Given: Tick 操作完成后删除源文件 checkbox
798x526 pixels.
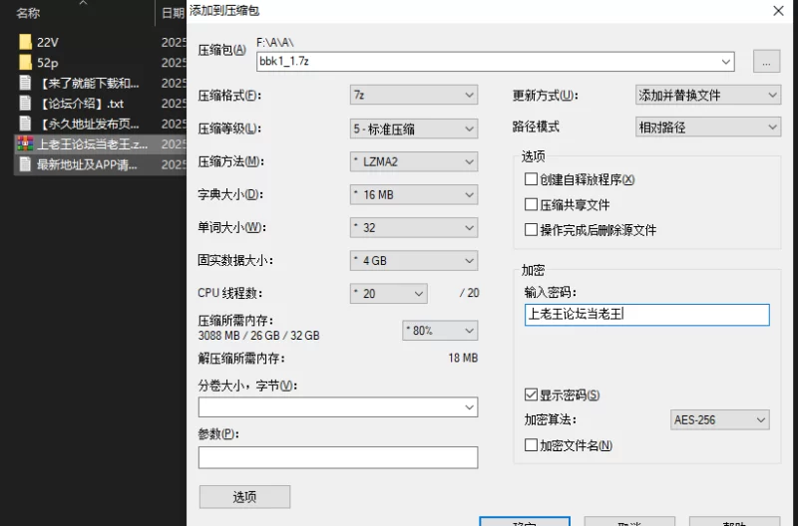Looking at the screenshot, I should pos(531,230).
